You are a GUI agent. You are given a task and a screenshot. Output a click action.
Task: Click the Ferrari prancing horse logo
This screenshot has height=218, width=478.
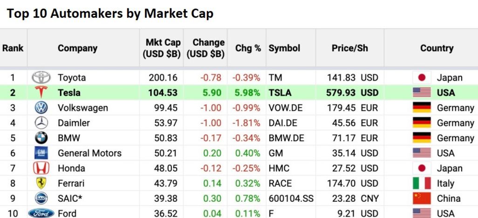pos(41,183)
